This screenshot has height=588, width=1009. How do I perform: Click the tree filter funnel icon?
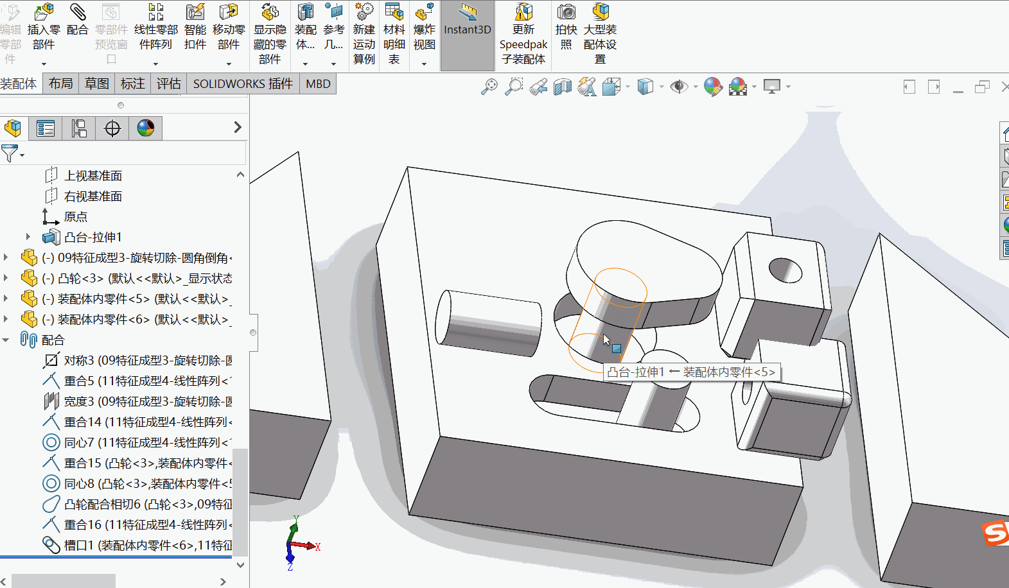click(10, 153)
